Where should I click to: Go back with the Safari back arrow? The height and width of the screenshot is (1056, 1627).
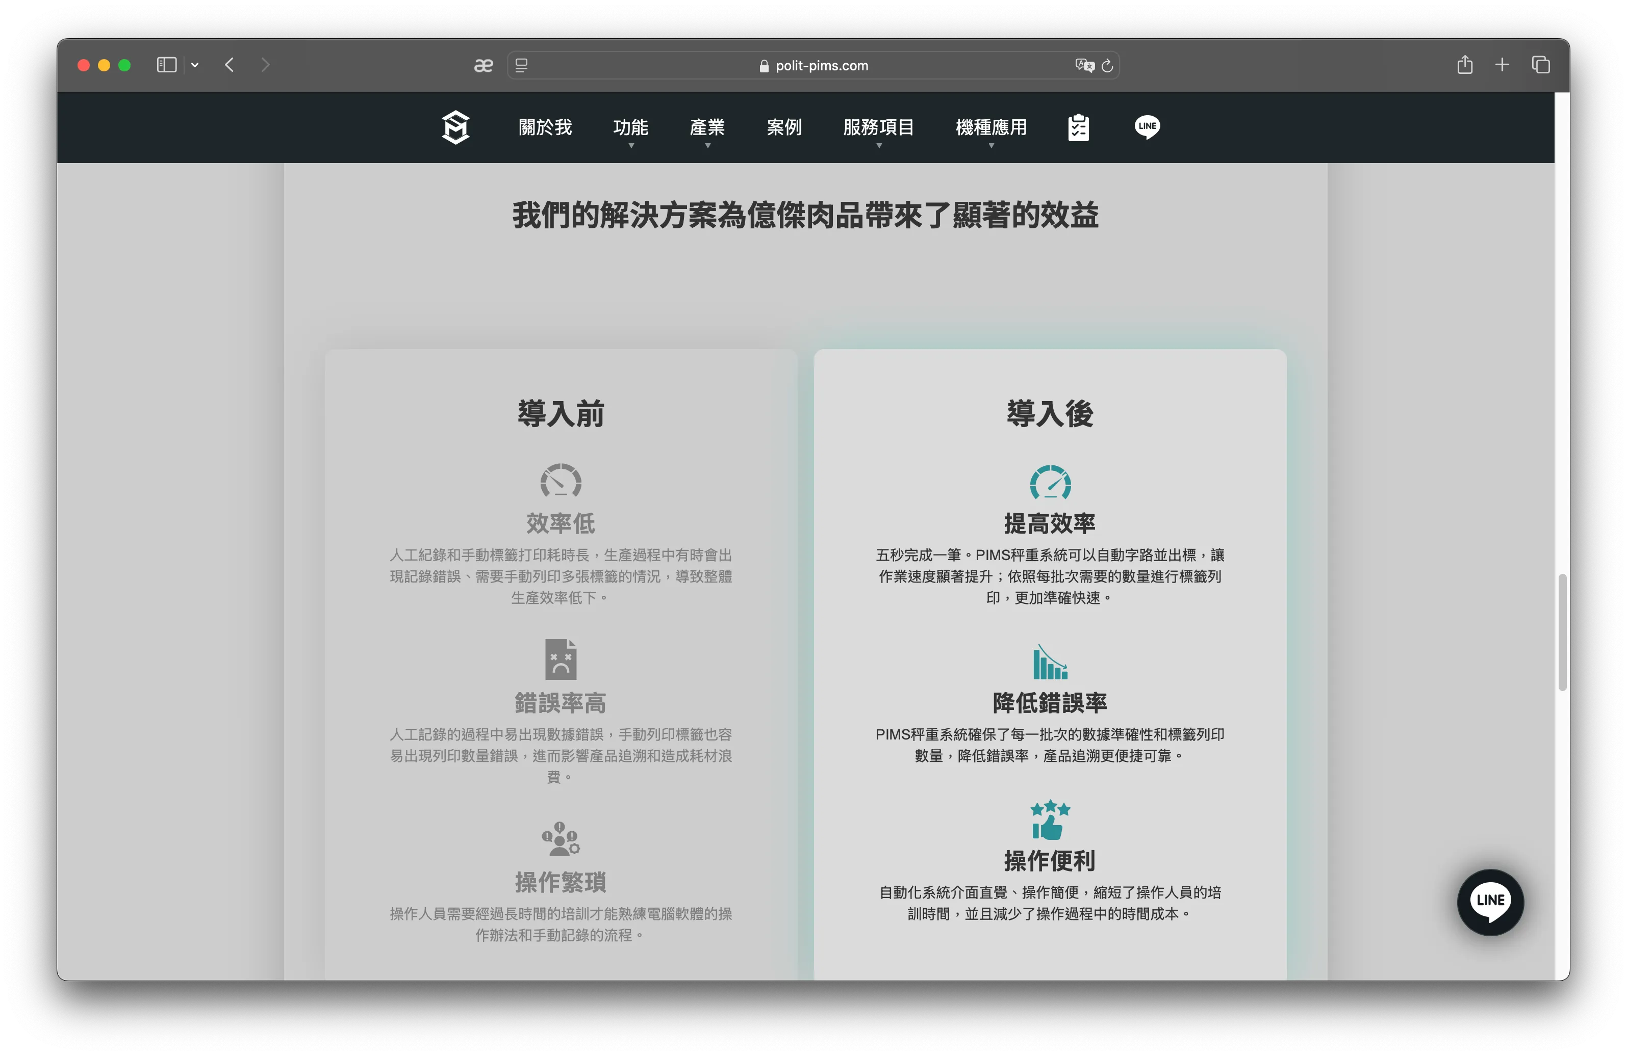230,65
